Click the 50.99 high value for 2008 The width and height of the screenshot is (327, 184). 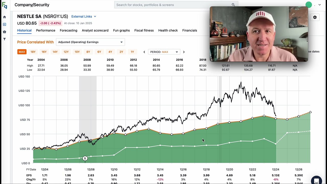[x=87, y=66]
